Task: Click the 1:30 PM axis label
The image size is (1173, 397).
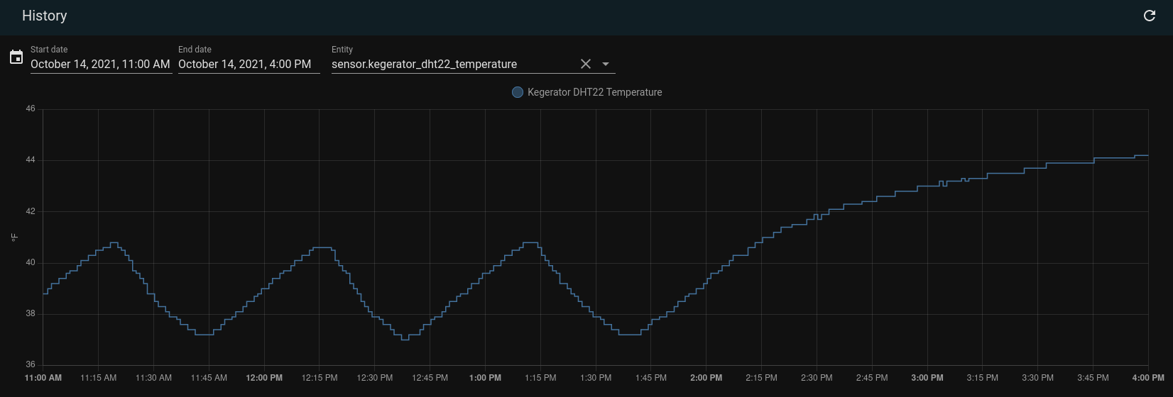Action: click(596, 378)
